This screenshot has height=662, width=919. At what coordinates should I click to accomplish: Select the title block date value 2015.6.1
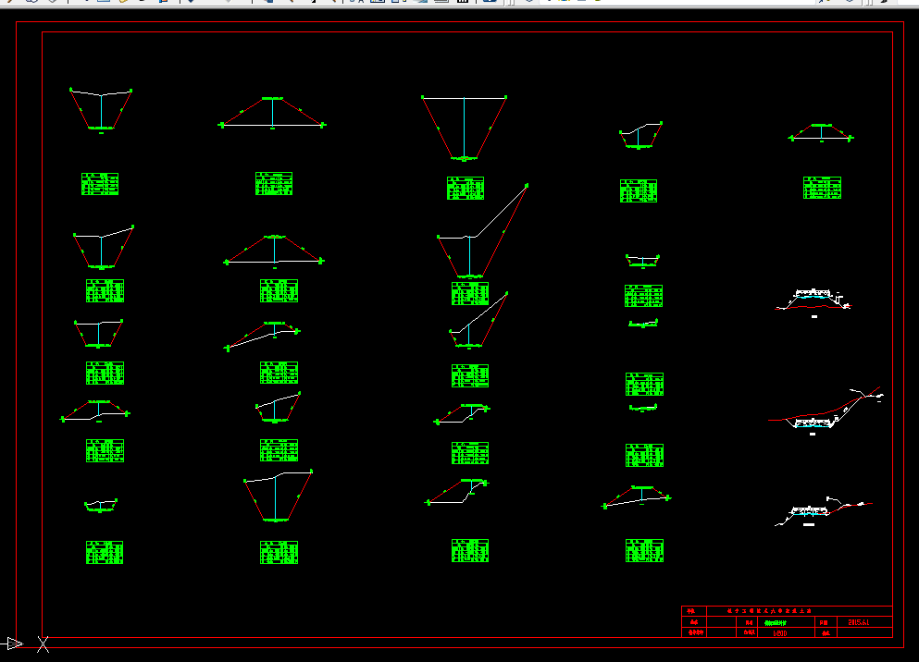pyautogui.click(x=859, y=623)
